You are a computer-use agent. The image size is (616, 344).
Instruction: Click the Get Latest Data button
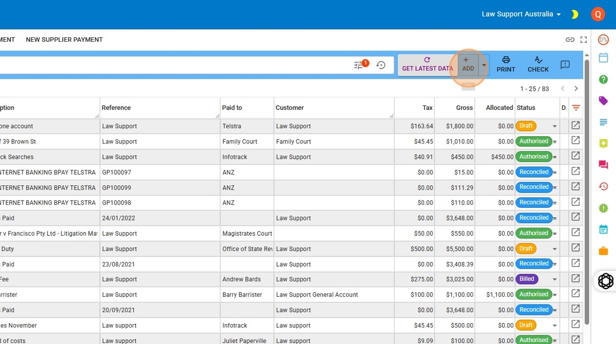click(427, 64)
